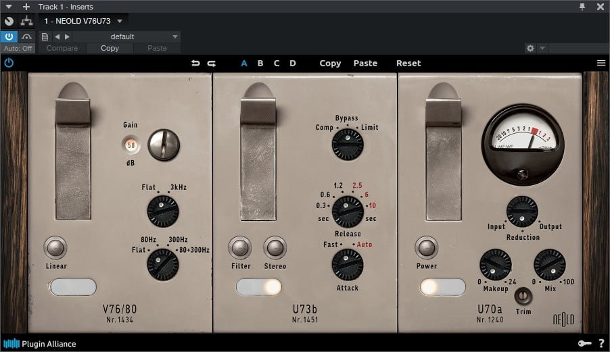Close the plugin window
The image size is (610, 352).
pos(601,7)
